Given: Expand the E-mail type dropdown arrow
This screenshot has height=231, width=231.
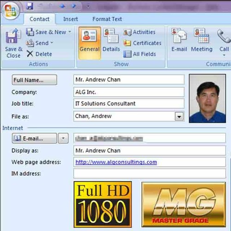Looking at the screenshot, I should [x=63, y=138].
